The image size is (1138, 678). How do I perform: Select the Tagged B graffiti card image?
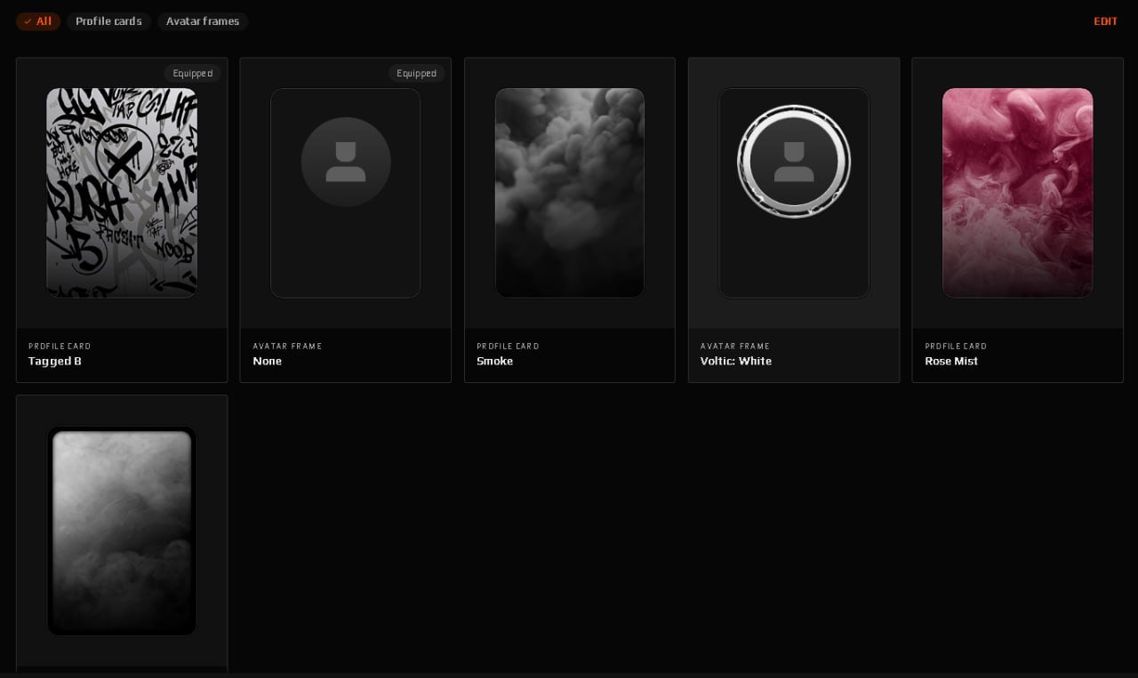pyautogui.click(x=122, y=193)
